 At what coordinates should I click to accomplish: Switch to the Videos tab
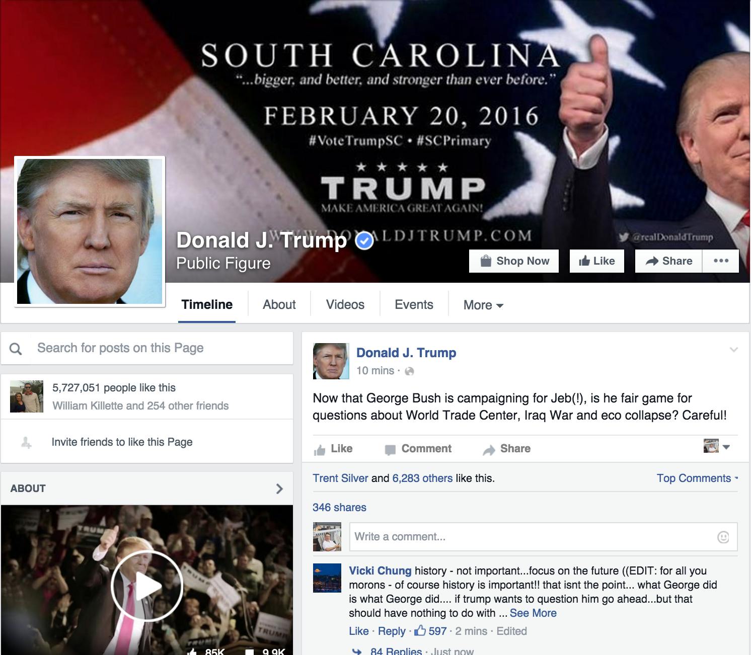tap(345, 305)
